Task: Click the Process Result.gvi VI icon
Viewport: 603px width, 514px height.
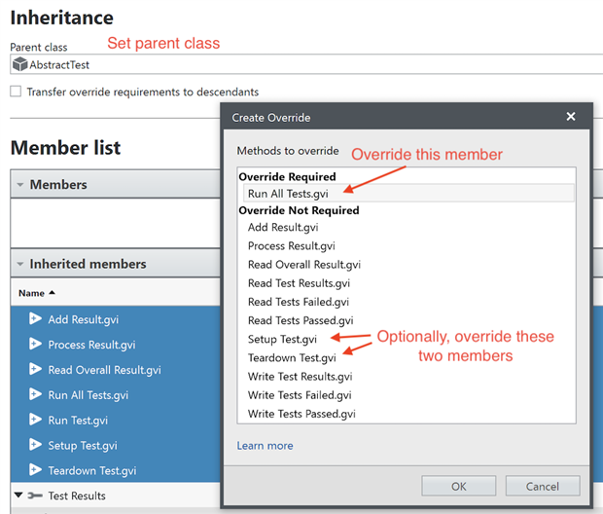Action: point(35,345)
